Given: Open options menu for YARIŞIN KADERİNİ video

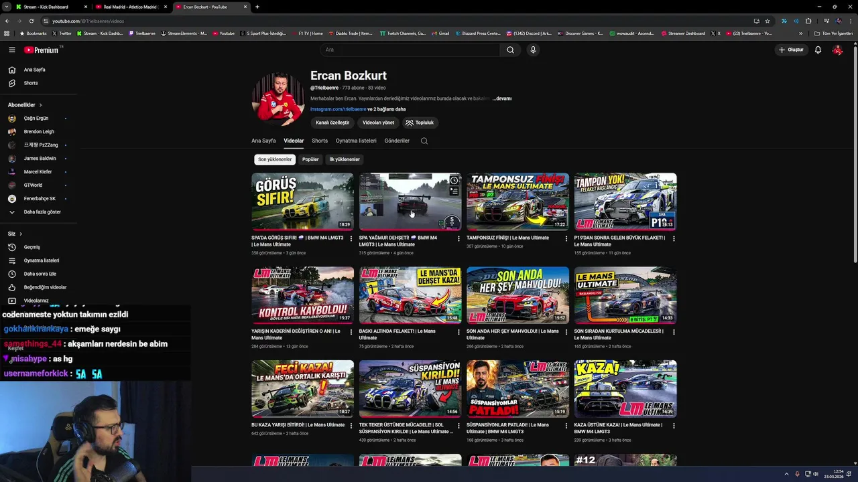Looking at the screenshot, I should tap(351, 332).
